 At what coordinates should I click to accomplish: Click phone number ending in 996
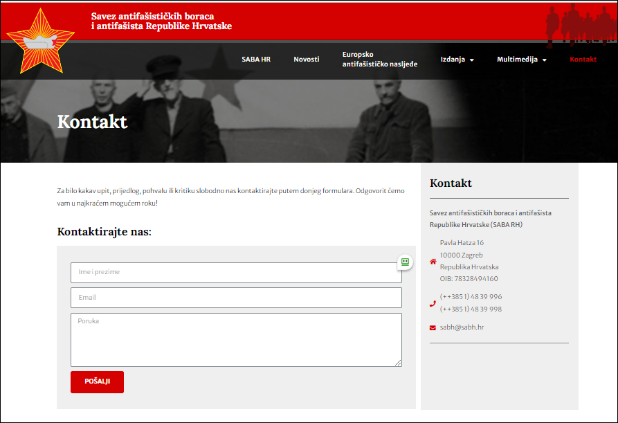click(471, 296)
